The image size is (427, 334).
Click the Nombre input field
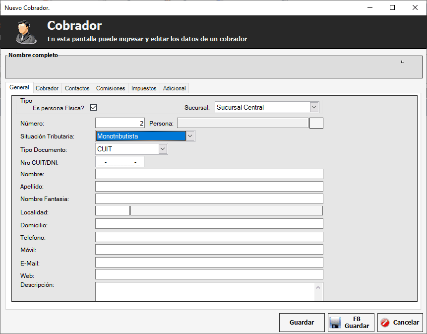(209, 174)
